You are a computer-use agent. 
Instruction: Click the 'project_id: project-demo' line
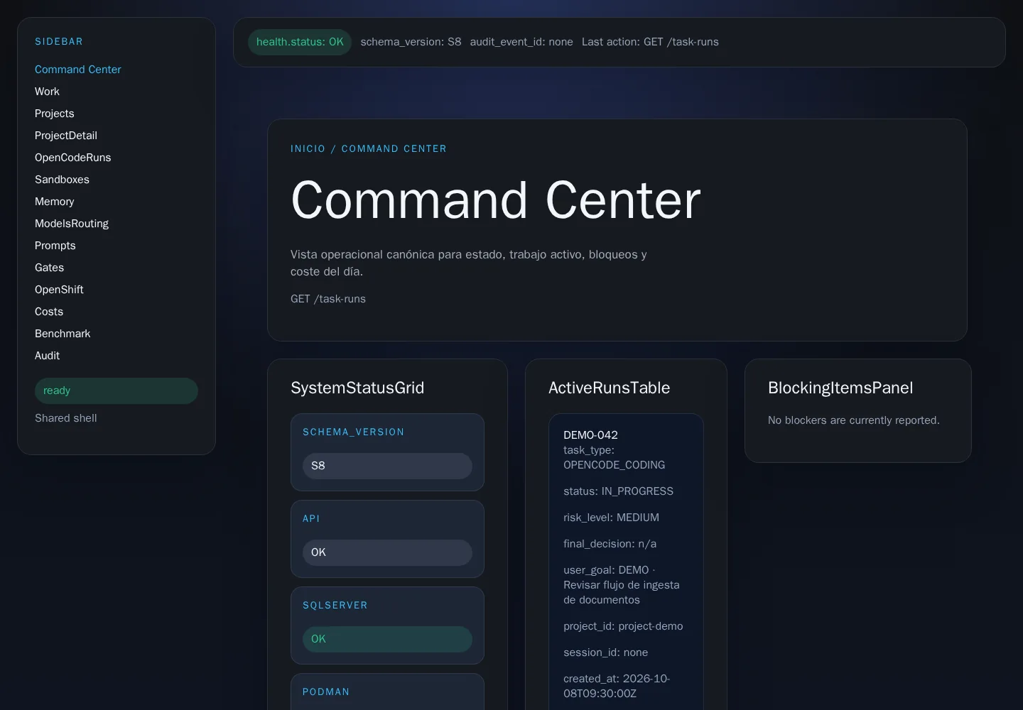623,626
